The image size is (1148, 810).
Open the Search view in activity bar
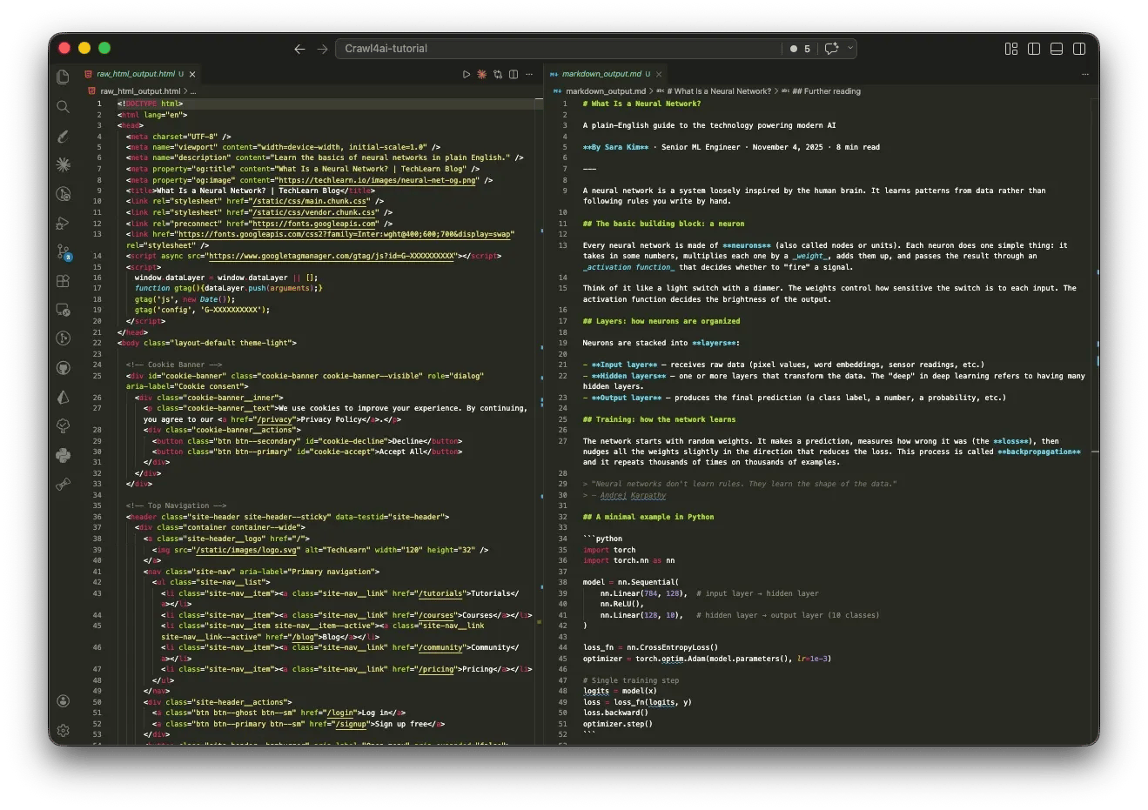click(x=63, y=107)
